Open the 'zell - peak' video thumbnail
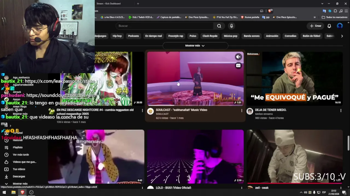350x196 pixels. (294, 157)
